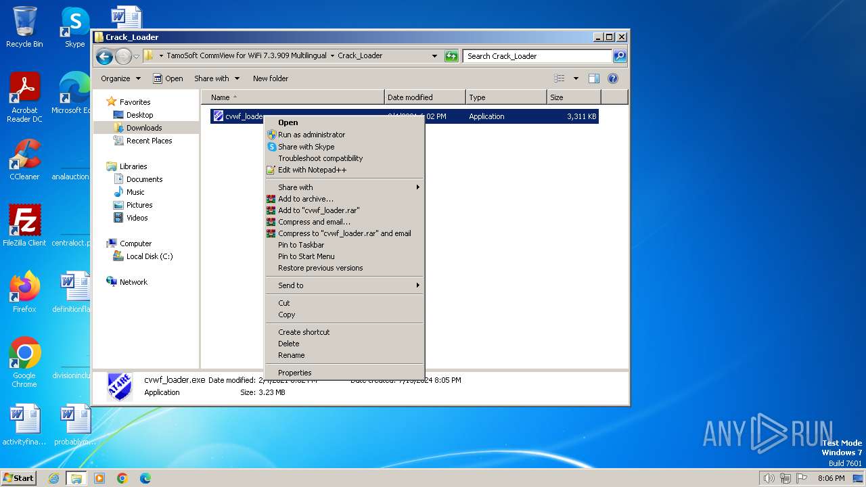The image size is (866, 487).
Task: Click the search magnifier icon
Action: pos(619,56)
